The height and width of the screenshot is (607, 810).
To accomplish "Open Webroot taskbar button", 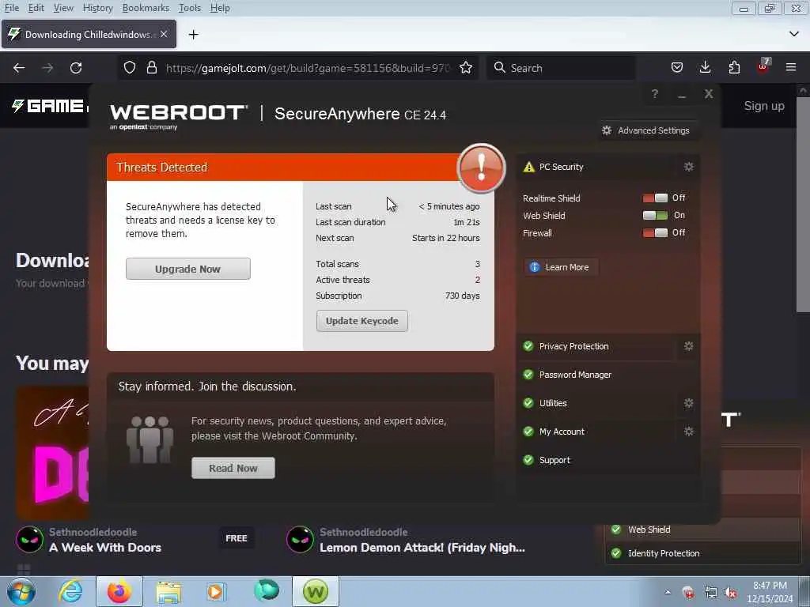I will (316, 592).
